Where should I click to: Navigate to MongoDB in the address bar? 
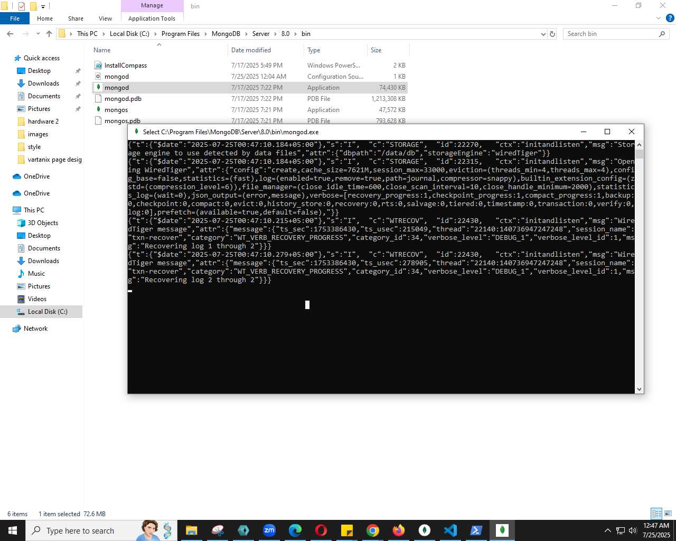coord(226,34)
